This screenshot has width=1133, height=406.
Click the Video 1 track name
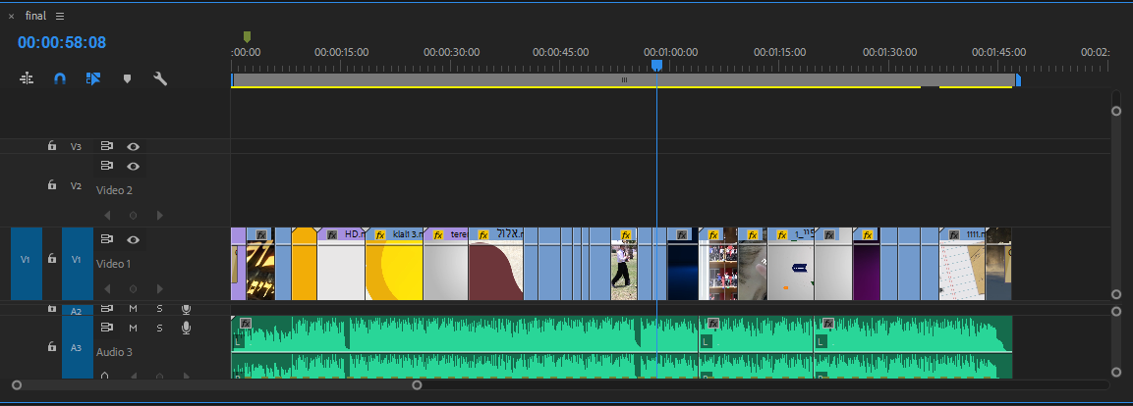coord(113,264)
